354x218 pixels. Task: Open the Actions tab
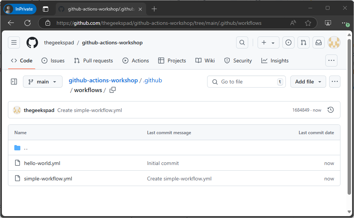[136, 61]
